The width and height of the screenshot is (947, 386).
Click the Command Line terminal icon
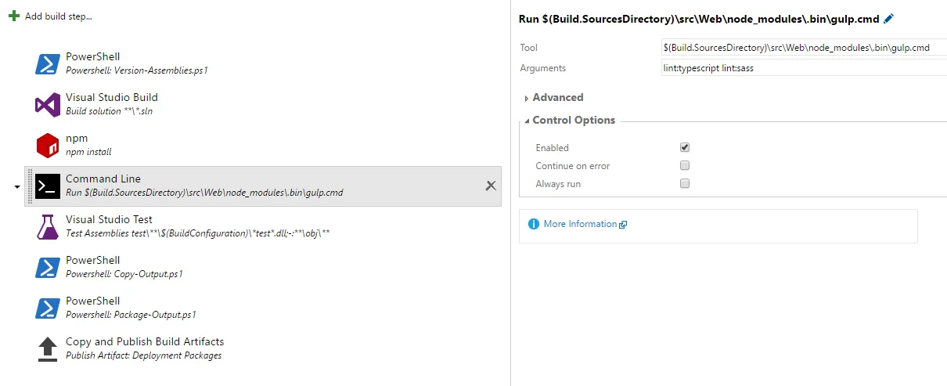coord(48,186)
